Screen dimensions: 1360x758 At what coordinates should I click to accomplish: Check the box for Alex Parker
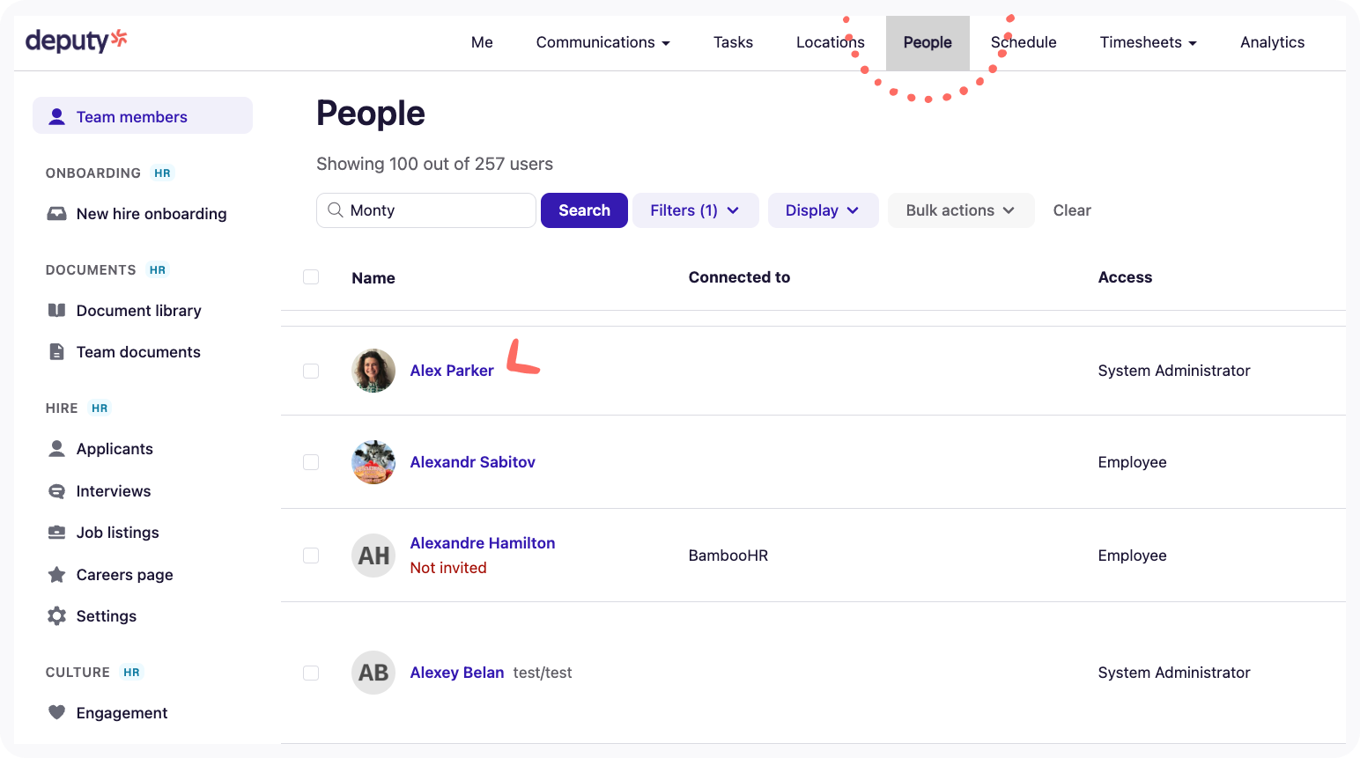click(311, 371)
